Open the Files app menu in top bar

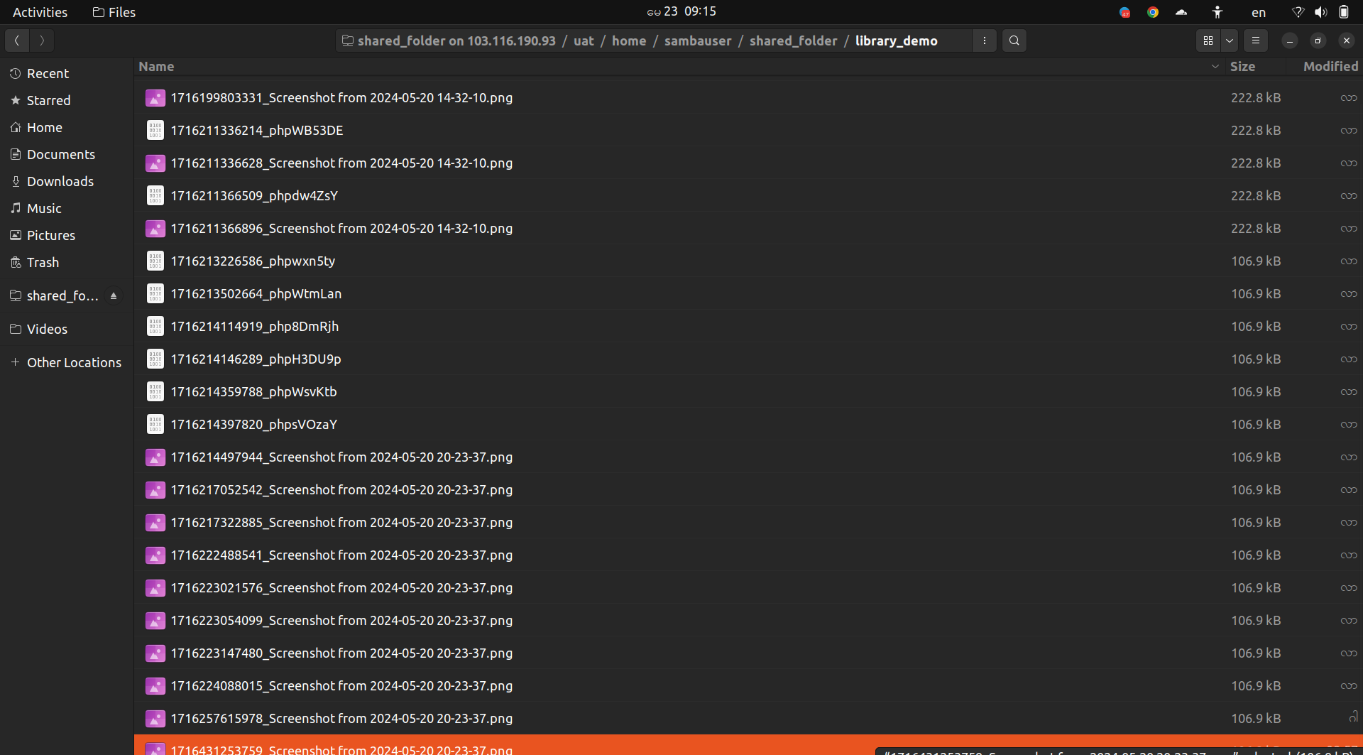pyautogui.click(x=114, y=12)
